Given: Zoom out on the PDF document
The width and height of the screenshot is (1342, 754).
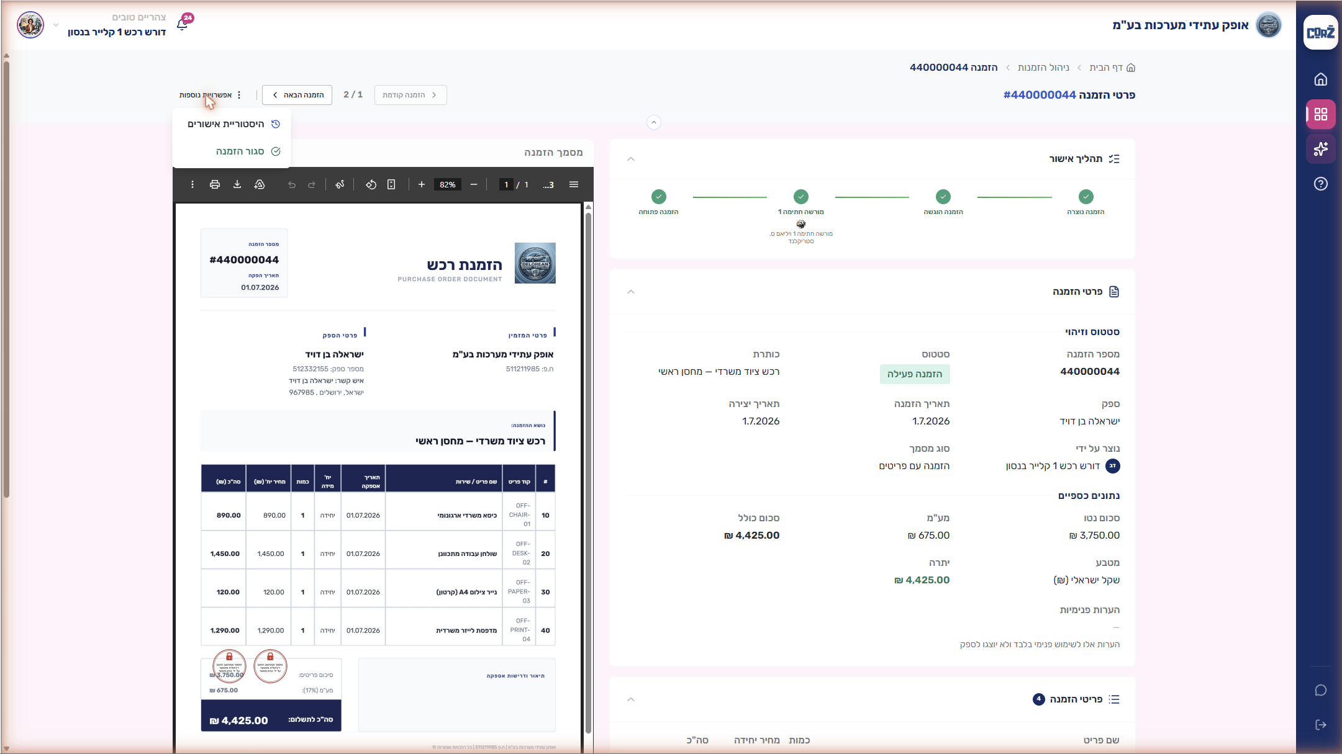Looking at the screenshot, I should click(474, 184).
